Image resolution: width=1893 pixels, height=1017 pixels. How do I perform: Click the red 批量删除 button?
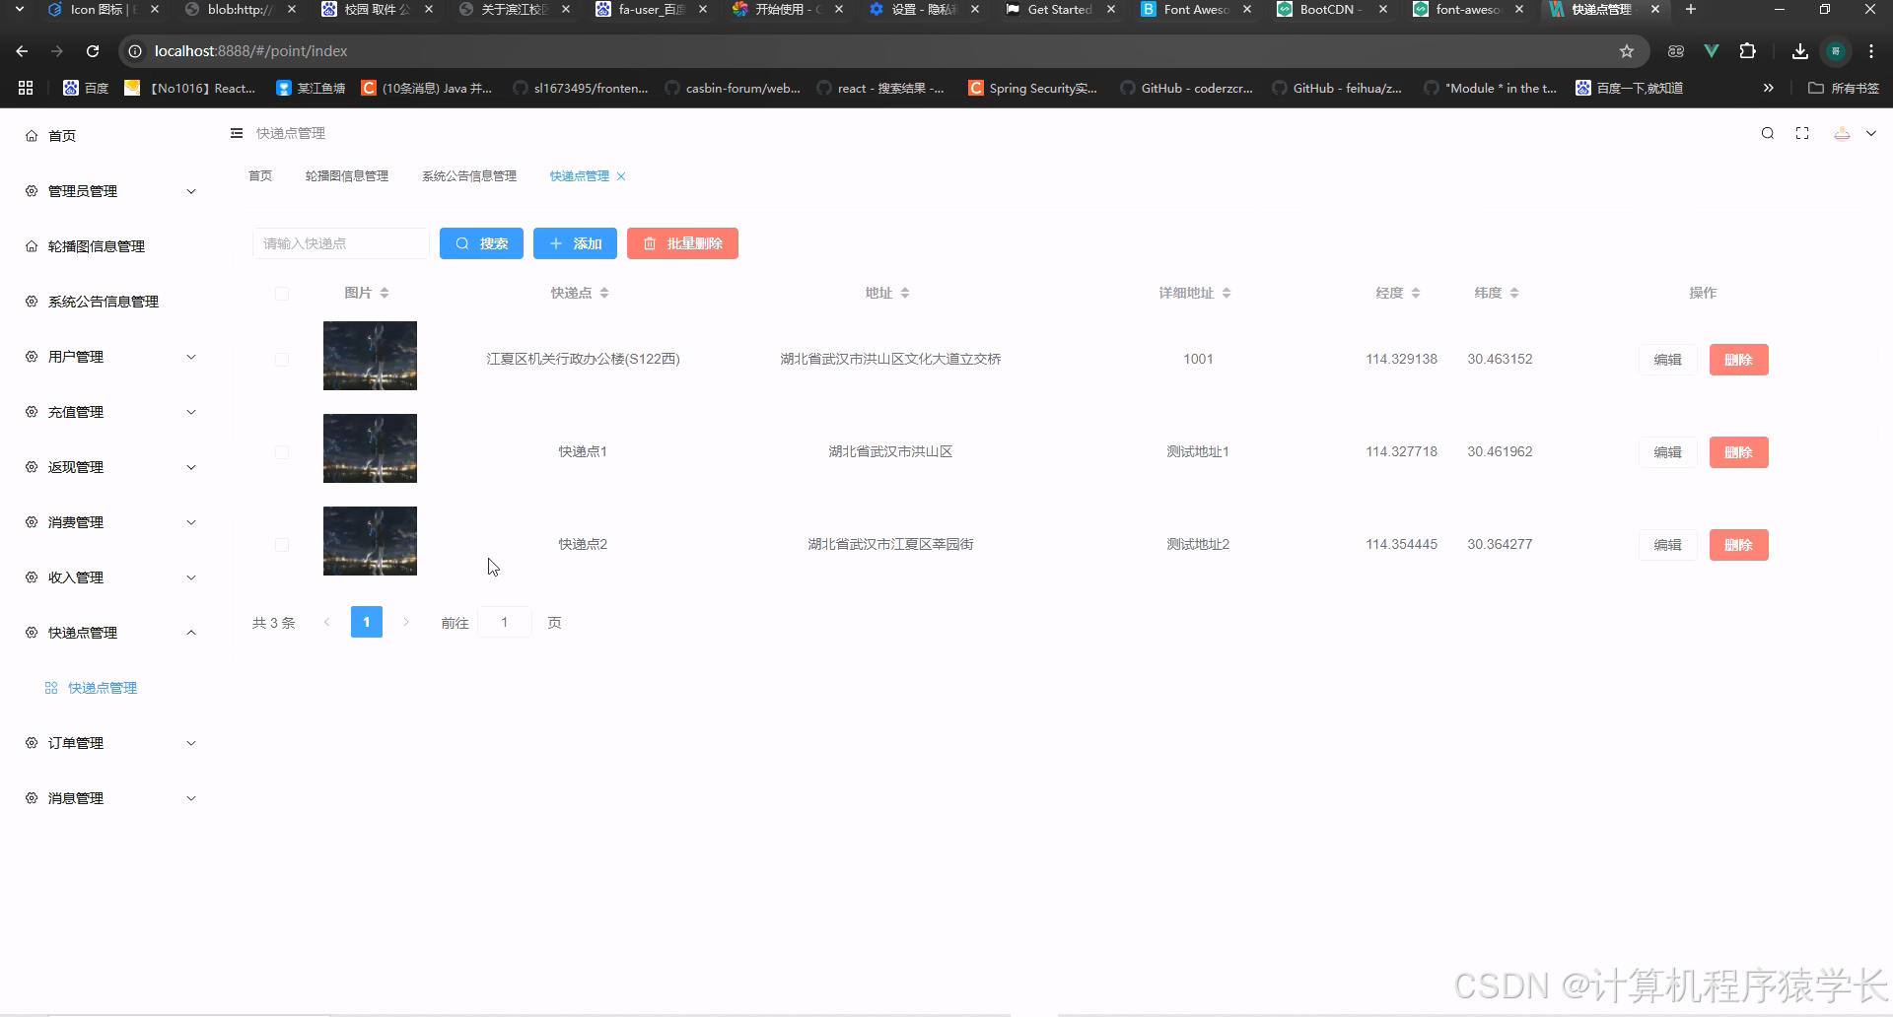coord(682,243)
